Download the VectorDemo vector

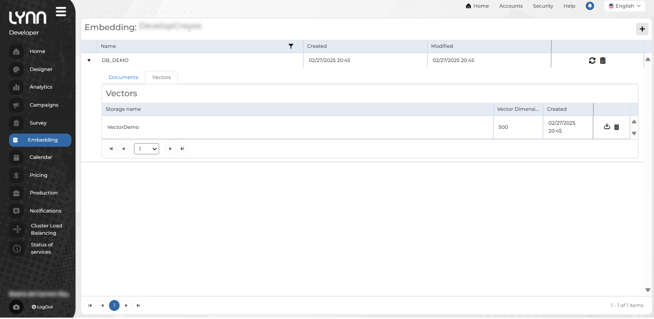(x=607, y=127)
